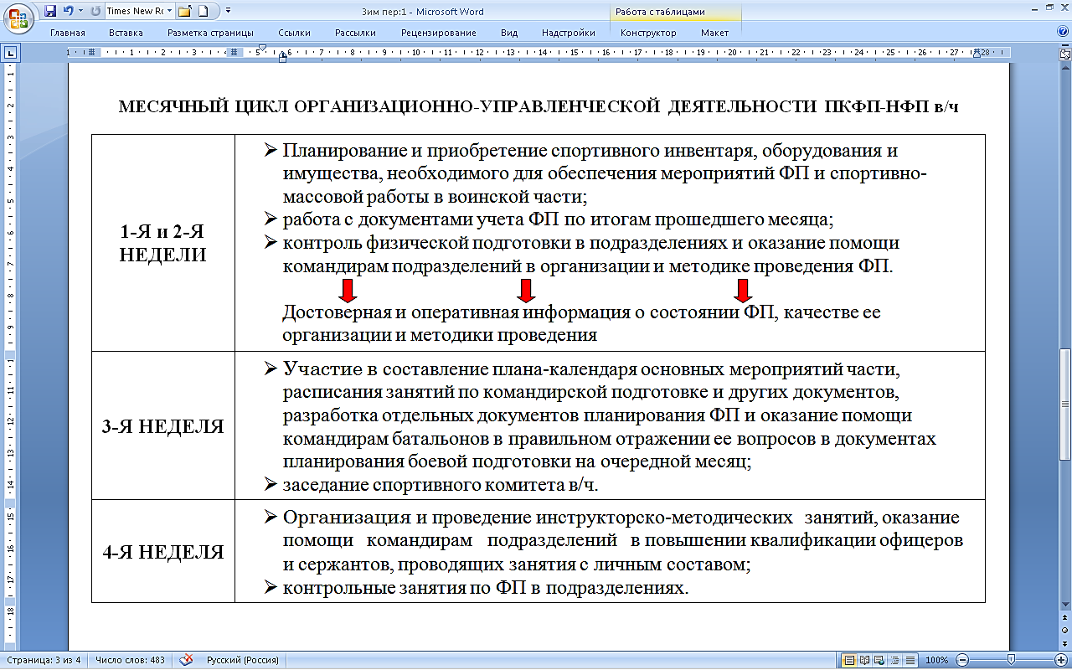Viewport: 1072px width, 670px height.
Task: Switch to the Вид ribbon tab
Action: click(x=509, y=33)
